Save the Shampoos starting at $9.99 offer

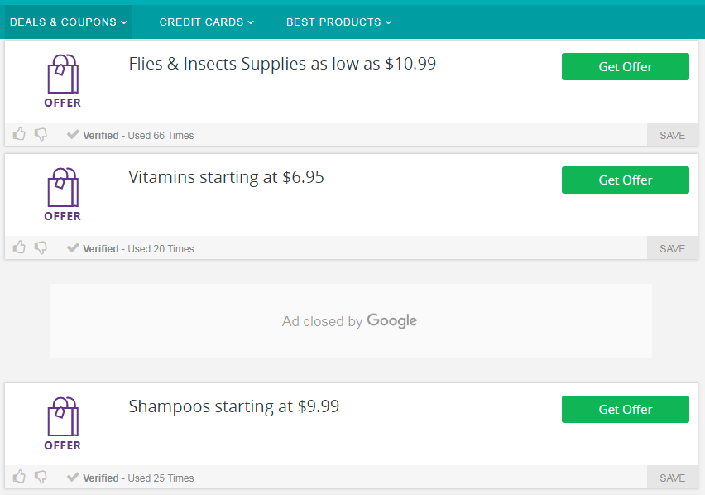pyautogui.click(x=672, y=478)
